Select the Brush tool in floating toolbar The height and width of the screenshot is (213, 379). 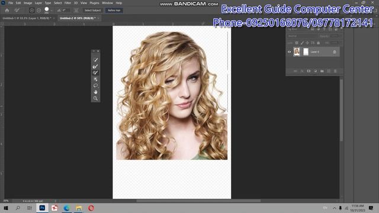tap(95, 73)
